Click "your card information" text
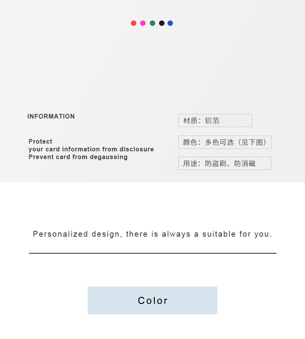The image size is (305, 339). [x=64, y=149]
